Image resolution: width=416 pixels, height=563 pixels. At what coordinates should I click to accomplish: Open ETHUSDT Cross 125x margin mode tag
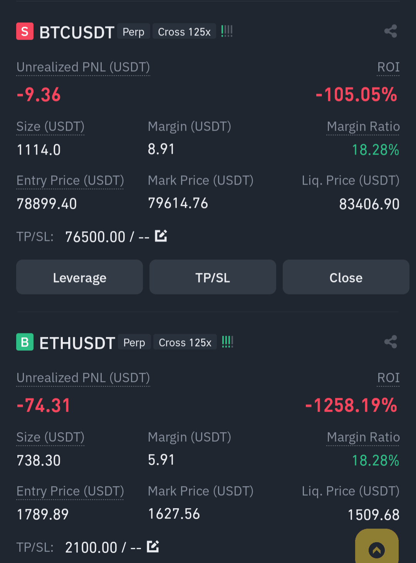[185, 342]
